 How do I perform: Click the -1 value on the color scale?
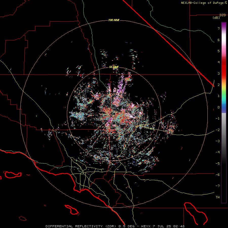[x=218, y=119]
